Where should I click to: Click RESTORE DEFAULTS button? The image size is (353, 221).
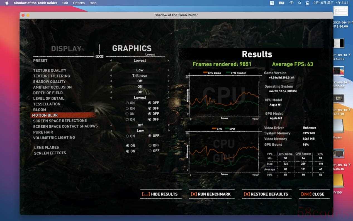point(266,194)
